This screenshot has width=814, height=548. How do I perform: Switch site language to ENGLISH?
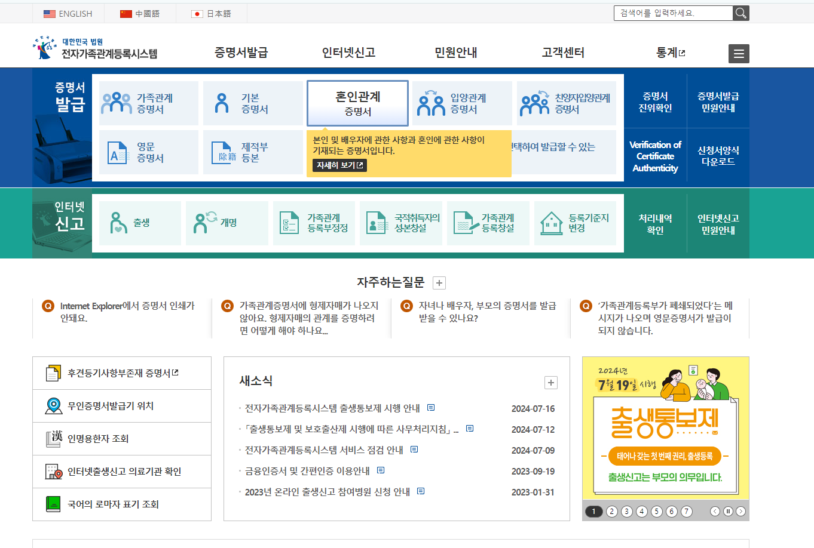pyautogui.click(x=68, y=13)
